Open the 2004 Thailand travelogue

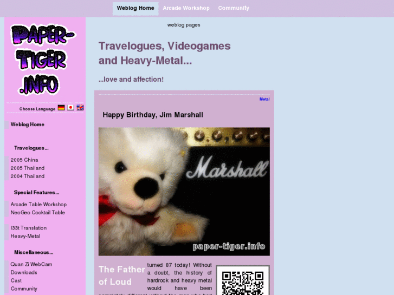[x=28, y=176]
